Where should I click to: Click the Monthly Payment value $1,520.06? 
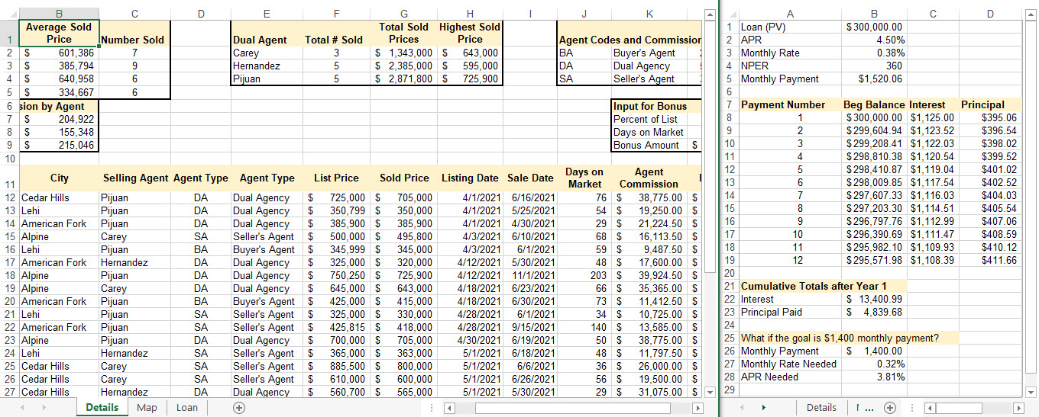pos(874,79)
